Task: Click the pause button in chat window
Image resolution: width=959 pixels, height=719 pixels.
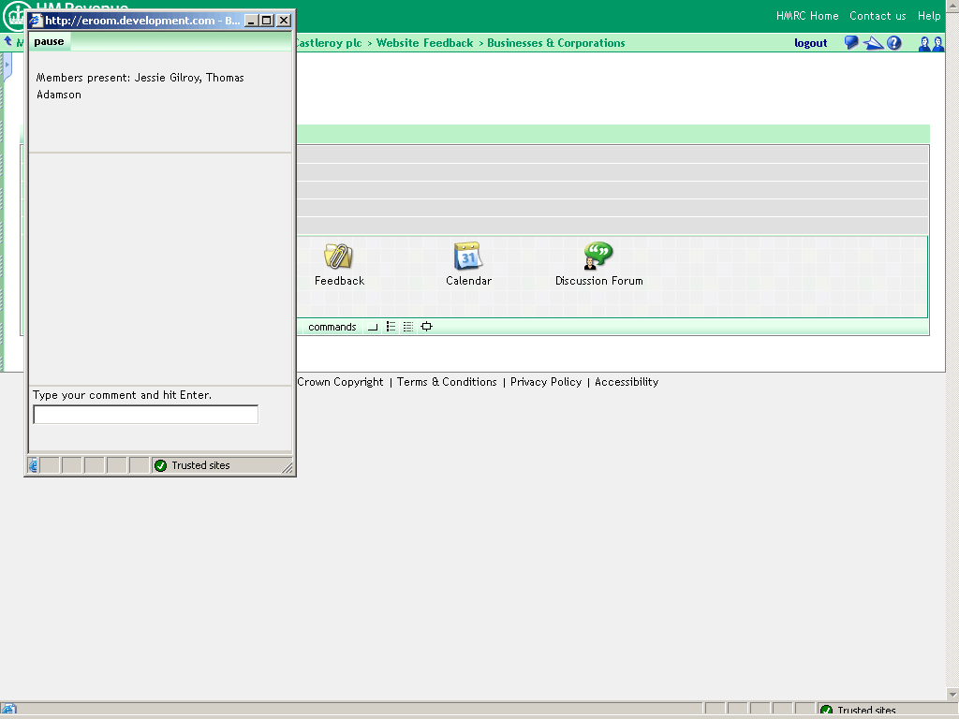Action: [x=49, y=42]
